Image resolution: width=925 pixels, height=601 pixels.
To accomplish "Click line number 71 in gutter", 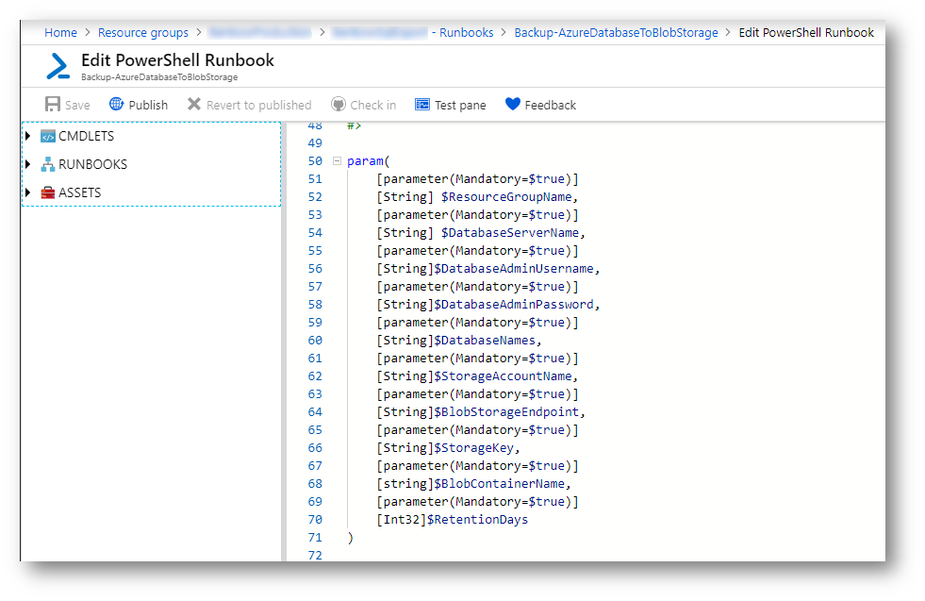I will click(315, 538).
